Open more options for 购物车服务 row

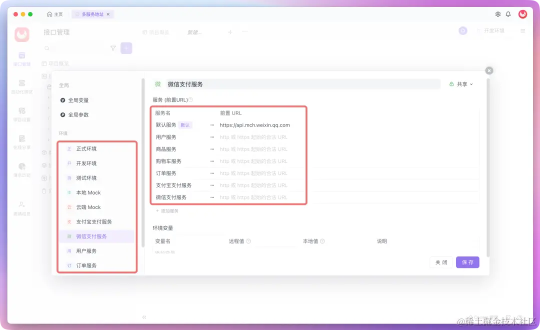pyautogui.click(x=212, y=161)
